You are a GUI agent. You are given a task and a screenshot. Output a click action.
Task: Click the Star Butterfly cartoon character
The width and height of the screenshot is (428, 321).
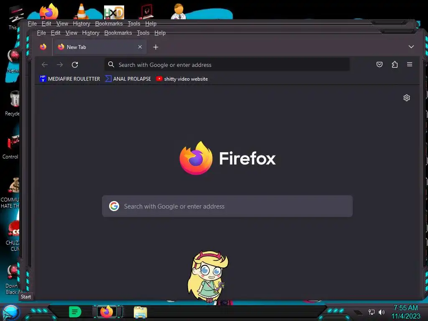tap(208, 276)
